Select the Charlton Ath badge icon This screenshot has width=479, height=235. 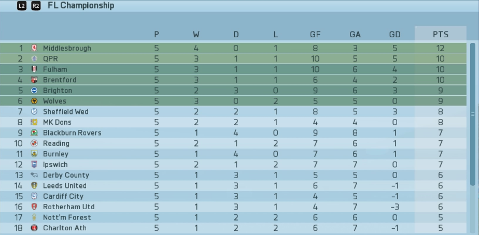(x=34, y=228)
